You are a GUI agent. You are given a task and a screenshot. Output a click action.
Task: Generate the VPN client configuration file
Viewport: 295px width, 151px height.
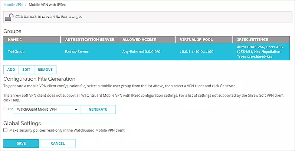tap(98, 109)
